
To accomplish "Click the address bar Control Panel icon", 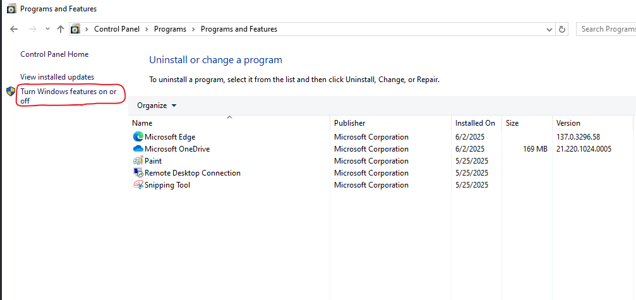I will 75,29.
